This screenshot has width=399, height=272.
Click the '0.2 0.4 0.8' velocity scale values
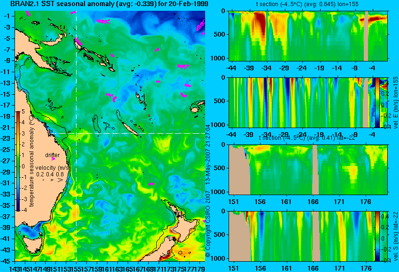pyautogui.click(x=50, y=174)
